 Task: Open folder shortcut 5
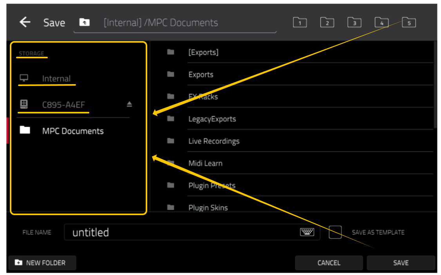[409, 22]
